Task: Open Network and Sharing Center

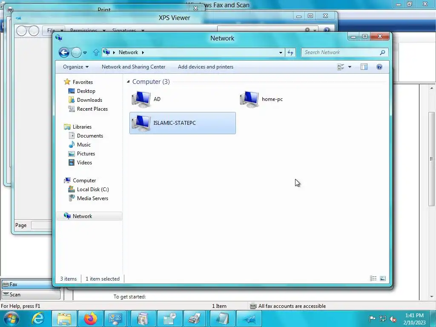Action: click(x=133, y=67)
